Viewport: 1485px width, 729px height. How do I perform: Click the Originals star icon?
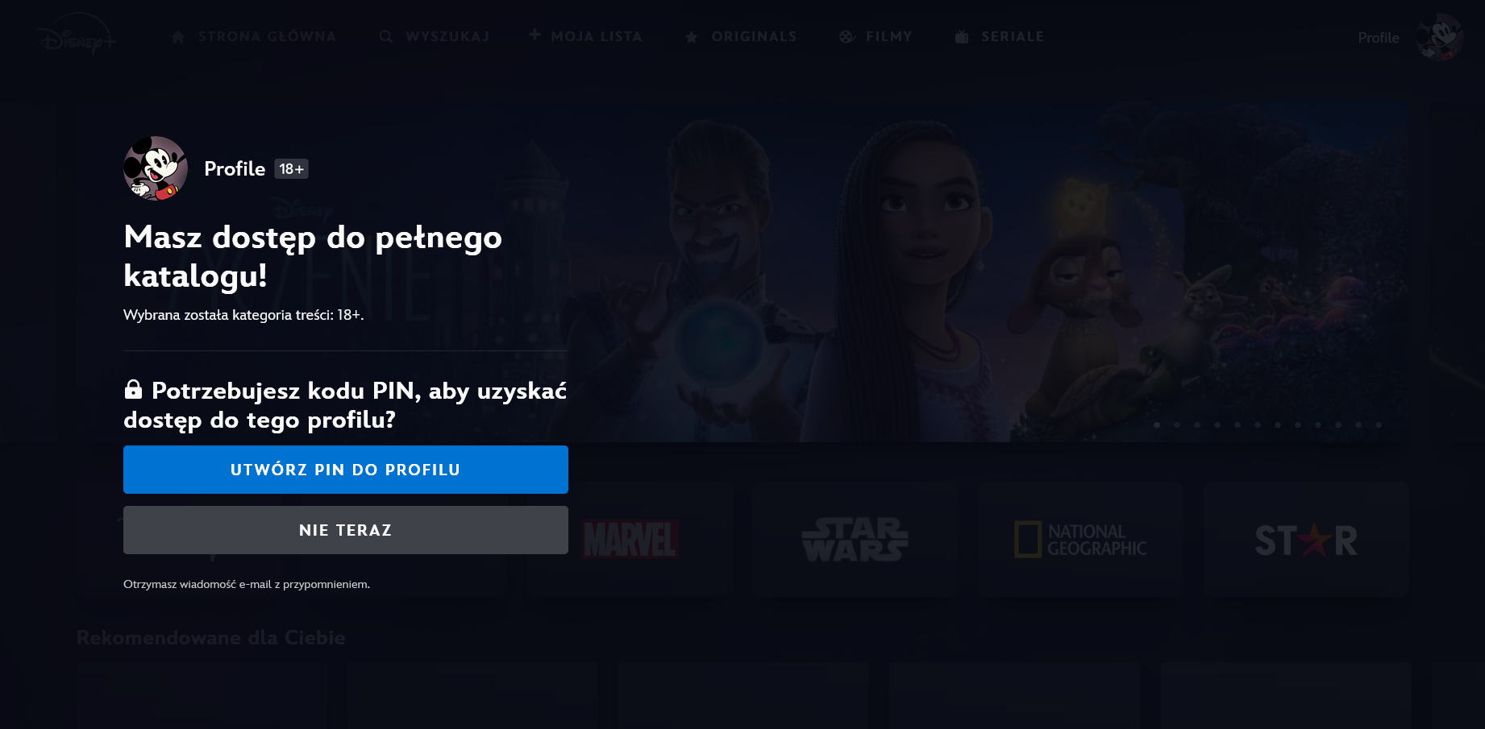tap(691, 37)
